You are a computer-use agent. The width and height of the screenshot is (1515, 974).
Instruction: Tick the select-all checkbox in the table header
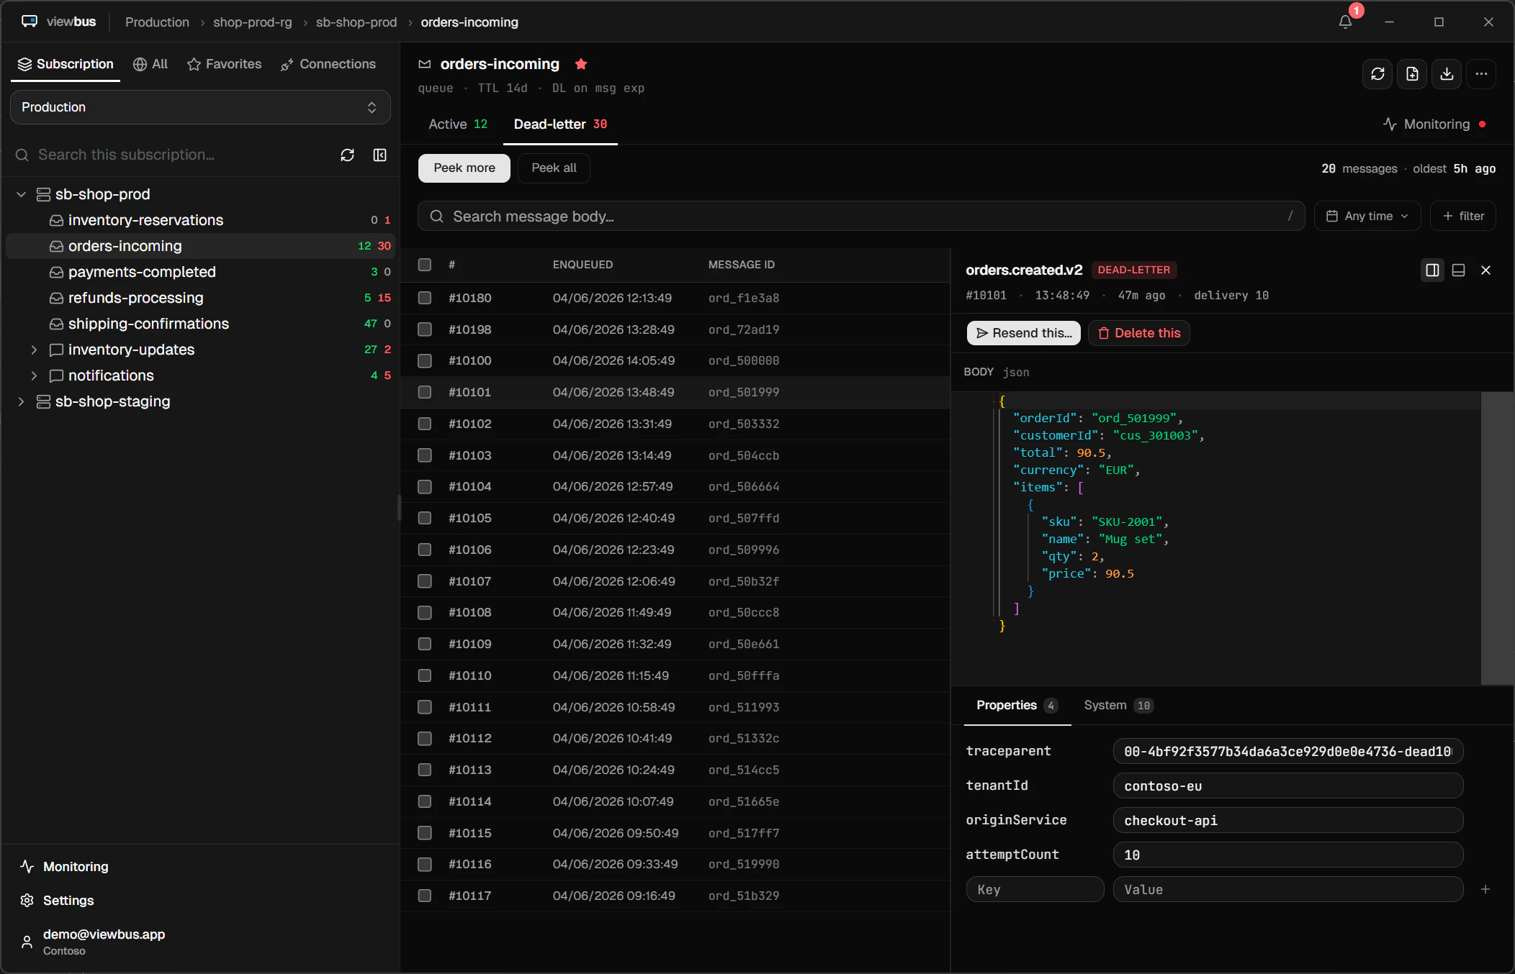click(425, 265)
